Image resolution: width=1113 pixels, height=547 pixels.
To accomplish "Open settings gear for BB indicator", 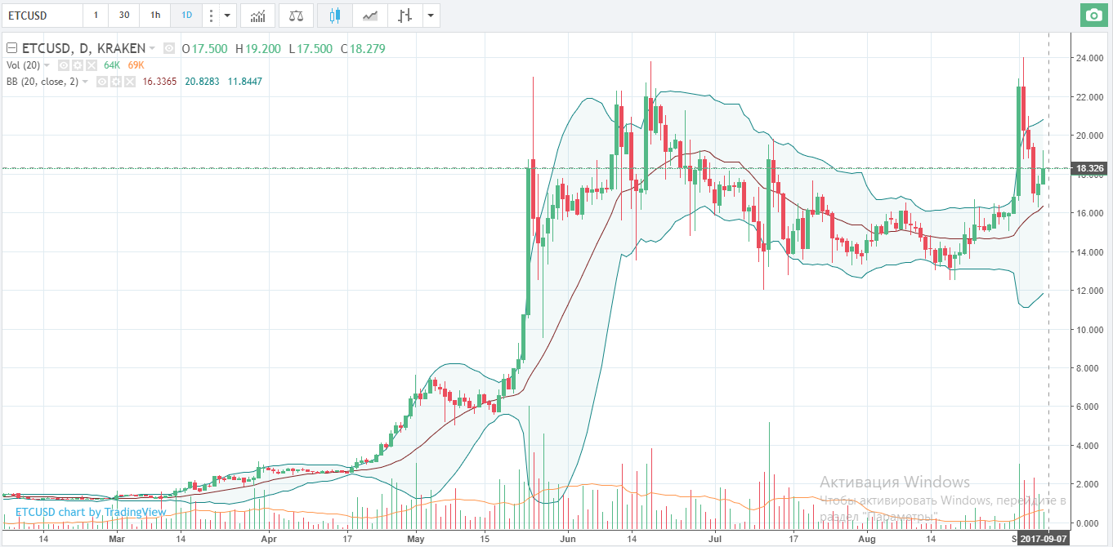I will (116, 82).
